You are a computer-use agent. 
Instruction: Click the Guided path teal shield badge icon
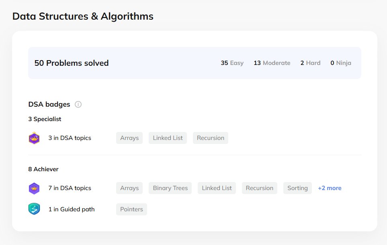click(34, 209)
